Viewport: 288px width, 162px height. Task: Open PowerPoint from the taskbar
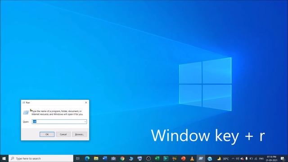point(183,158)
